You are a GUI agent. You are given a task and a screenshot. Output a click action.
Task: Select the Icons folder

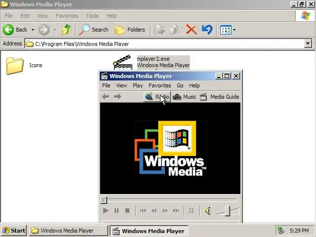pos(24,66)
